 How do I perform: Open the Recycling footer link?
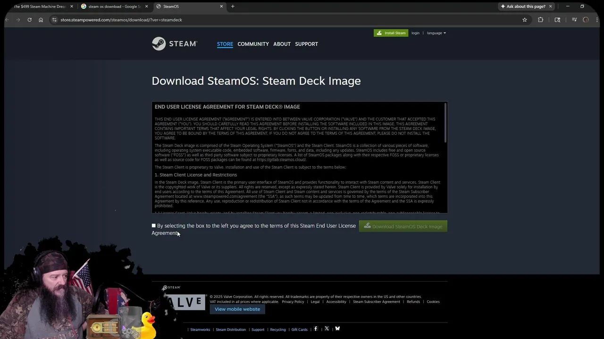click(x=278, y=330)
